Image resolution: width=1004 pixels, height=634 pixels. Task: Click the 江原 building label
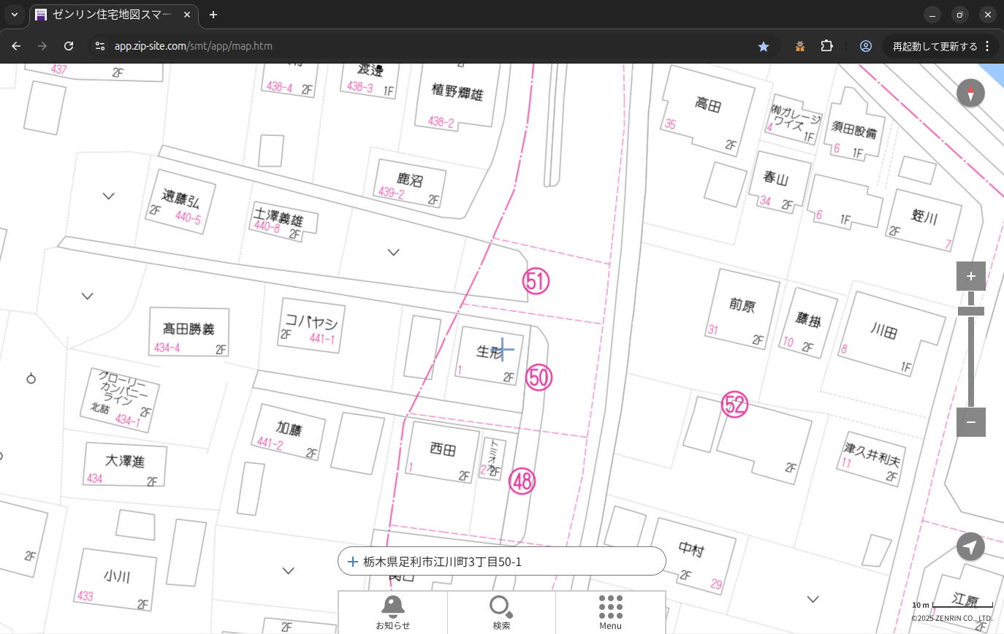965,600
